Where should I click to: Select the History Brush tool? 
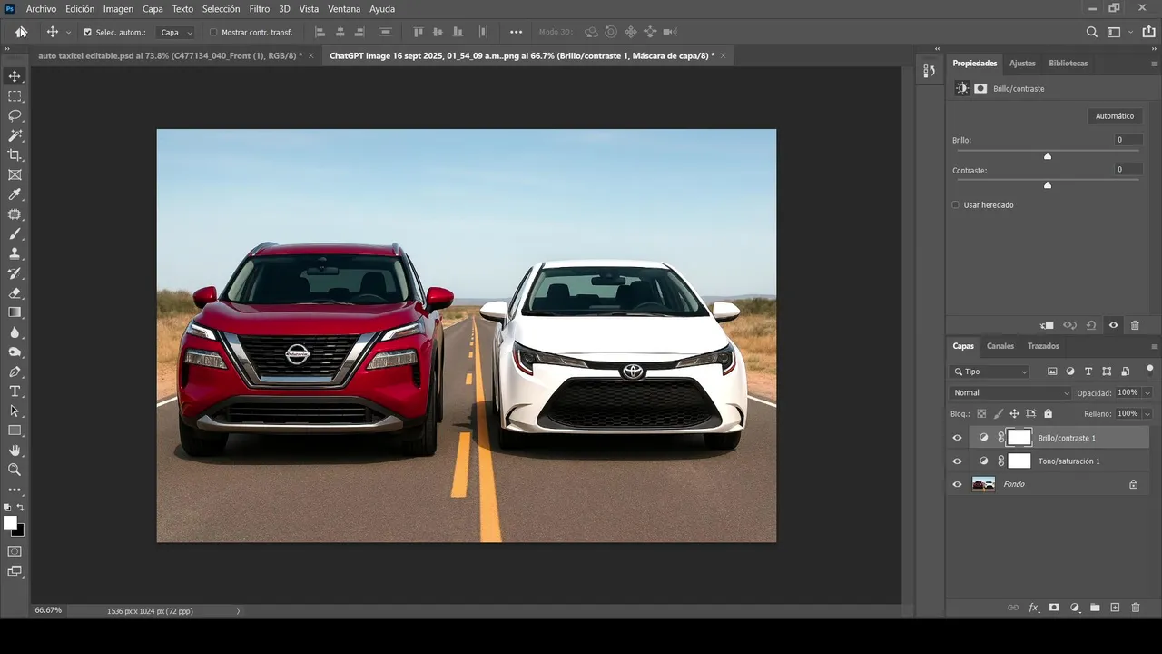tap(15, 273)
